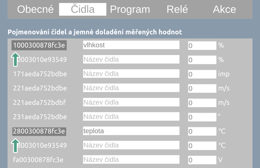Click the offset field for the teplota sensor

[202, 132]
